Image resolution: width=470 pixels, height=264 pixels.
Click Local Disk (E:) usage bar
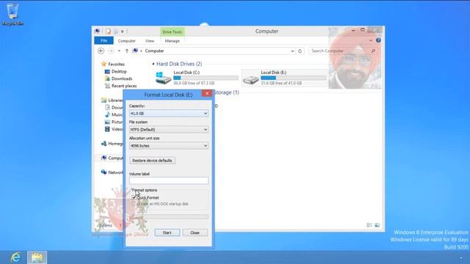(x=293, y=78)
